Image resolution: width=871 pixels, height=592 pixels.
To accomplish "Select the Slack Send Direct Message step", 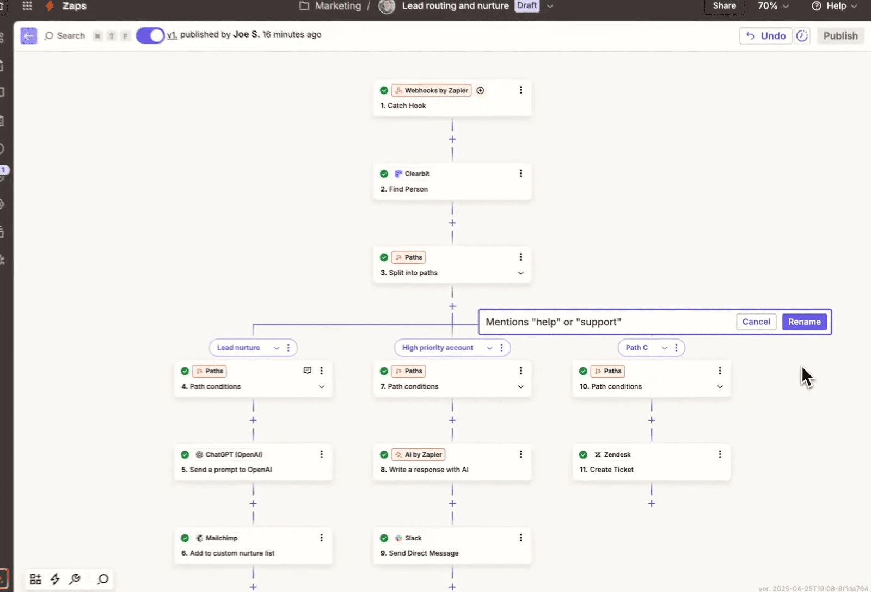I will (452, 546).
